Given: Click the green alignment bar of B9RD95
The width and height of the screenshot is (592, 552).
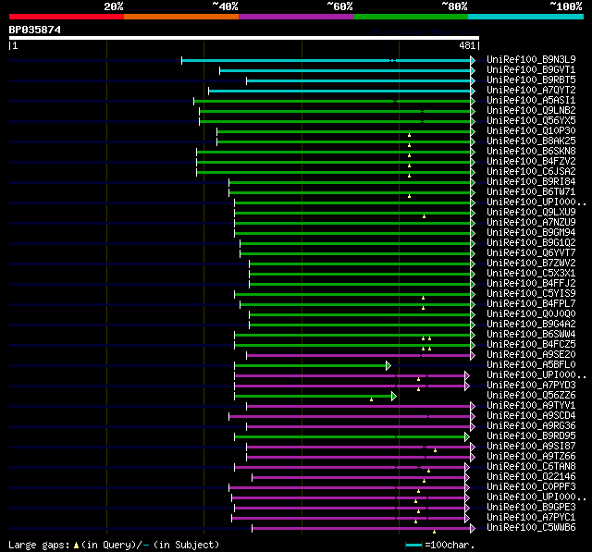Looking at the screenshot, I should (350, 437).
